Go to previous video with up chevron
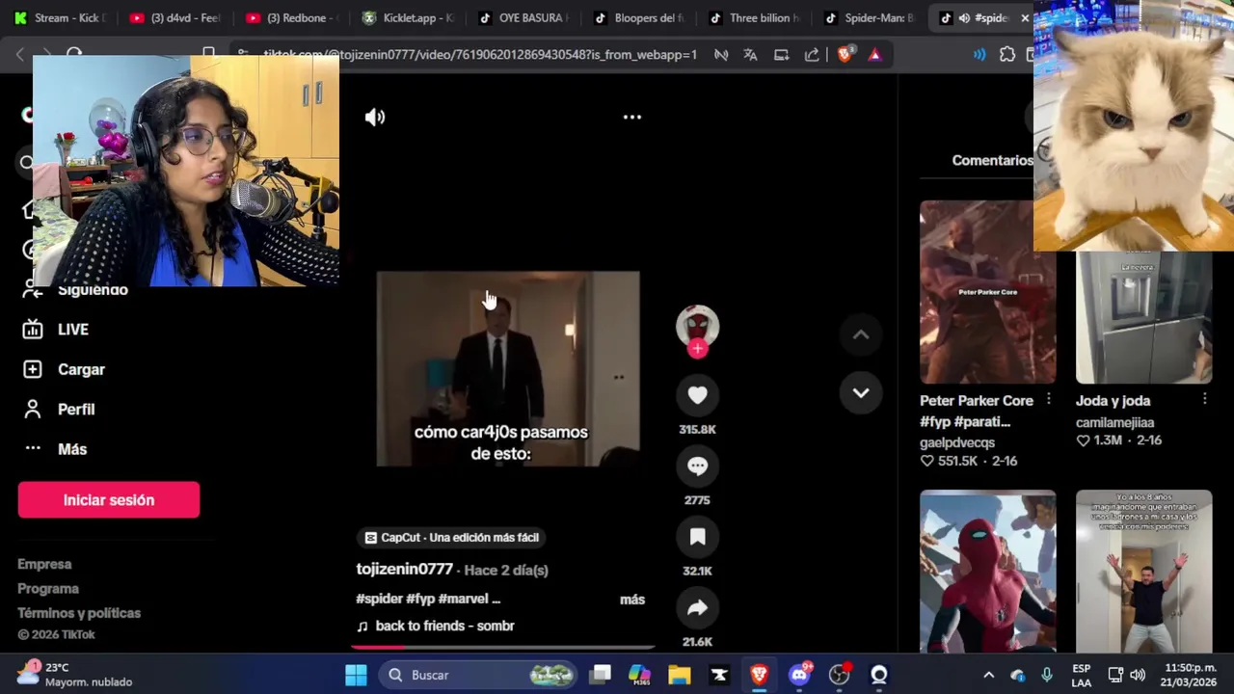This screenshot has width=1234, height=694. (861, 334)
